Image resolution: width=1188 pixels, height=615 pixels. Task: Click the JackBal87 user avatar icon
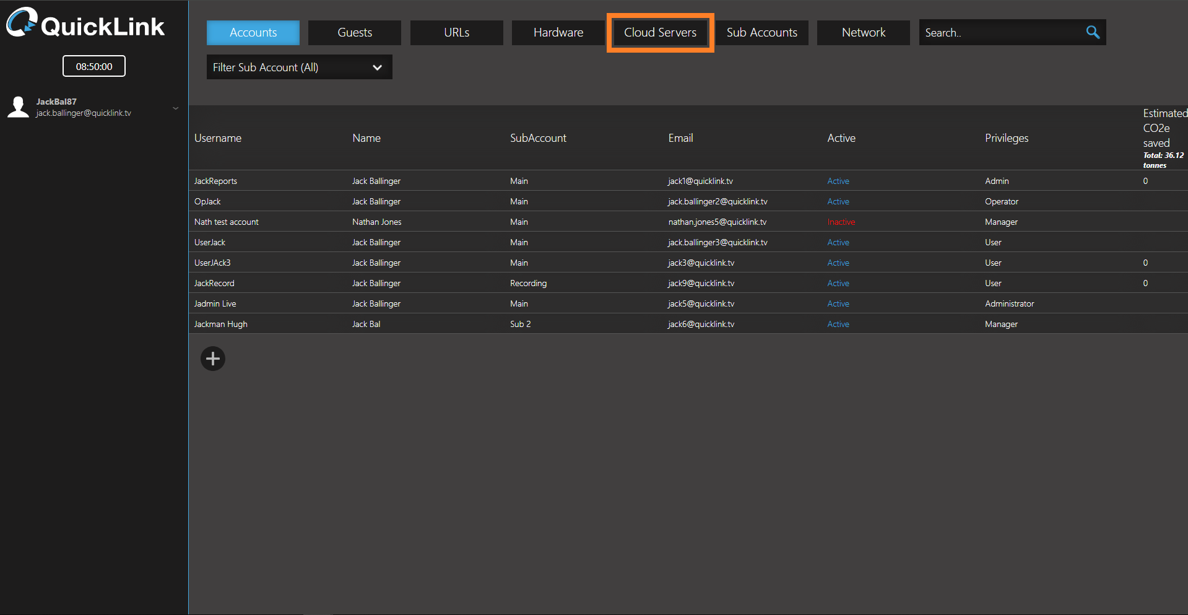(19, 107)
